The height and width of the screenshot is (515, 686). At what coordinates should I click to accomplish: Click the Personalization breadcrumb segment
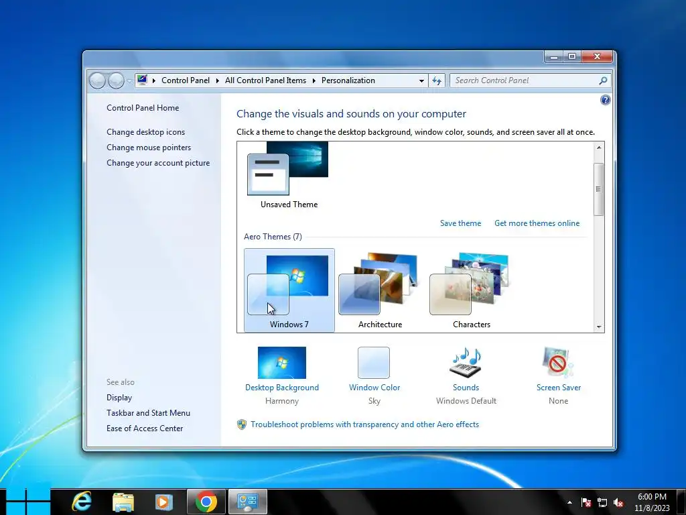coord(348,80)
